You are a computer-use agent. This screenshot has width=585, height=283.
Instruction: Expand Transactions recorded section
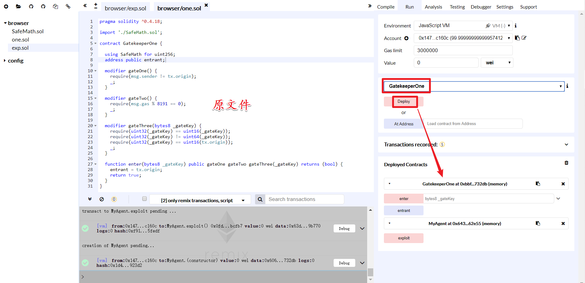(x=566, y=145)
